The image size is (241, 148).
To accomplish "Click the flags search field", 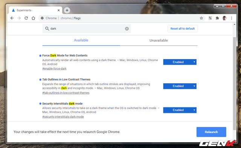I will click(87, 29).
